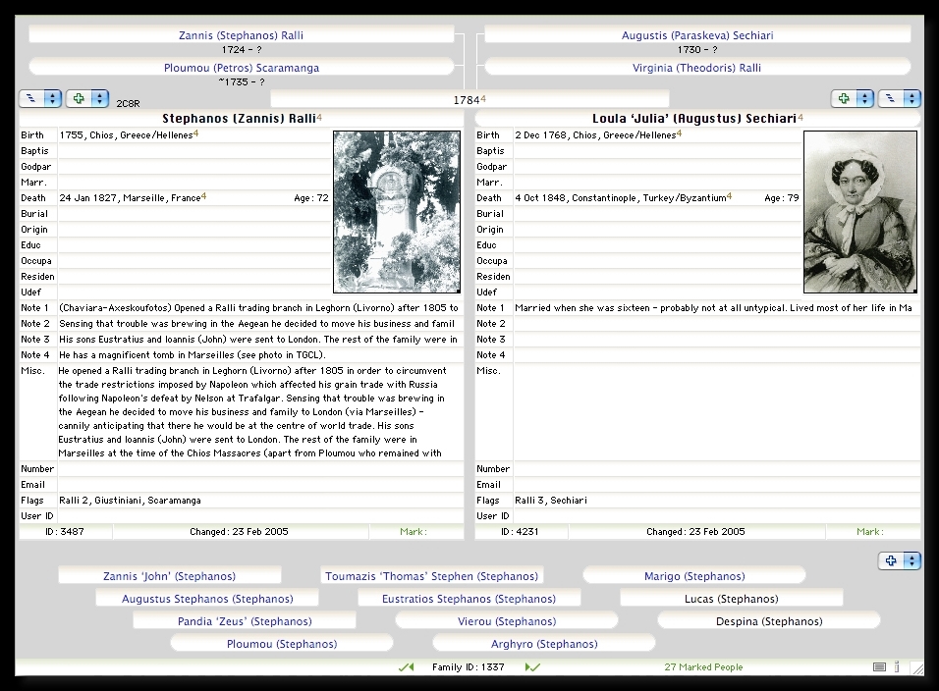Click the info icon in status bar

[x=897, y=667]
